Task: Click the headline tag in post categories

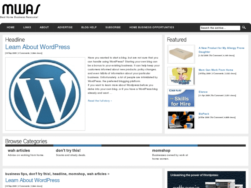Action: coord(60,174)
